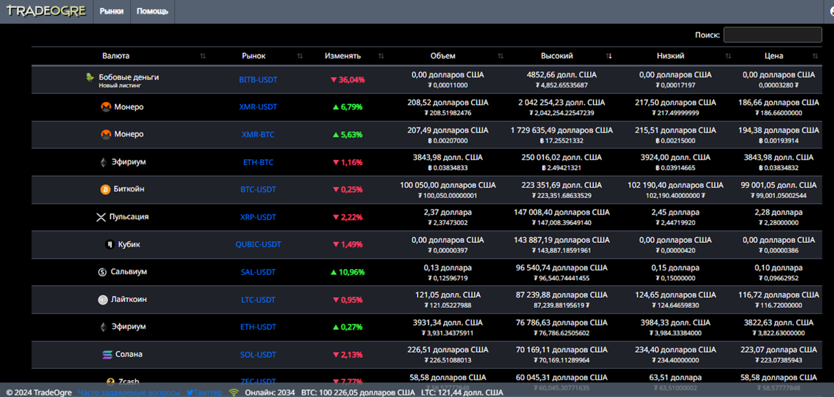Sort table by Низкий column arrows

[728, 56]
